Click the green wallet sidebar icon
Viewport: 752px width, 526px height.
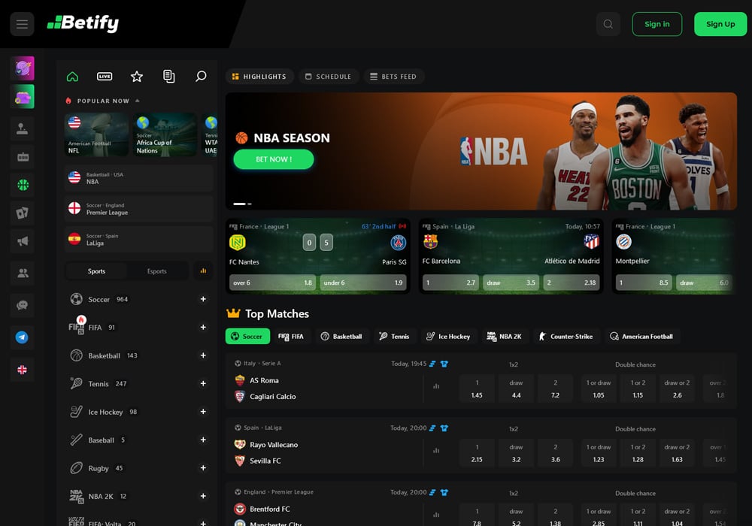click(23, 96)
